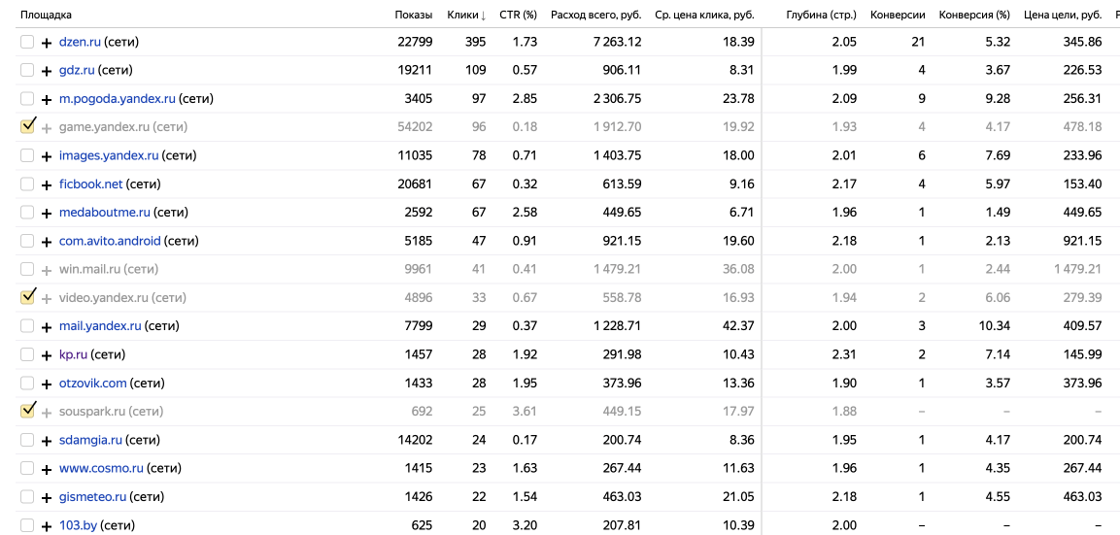This screenshot has height=535, width=1120.
Task: Check the box for m.pogoda.yandex.ru
Action: click(27, 99)
